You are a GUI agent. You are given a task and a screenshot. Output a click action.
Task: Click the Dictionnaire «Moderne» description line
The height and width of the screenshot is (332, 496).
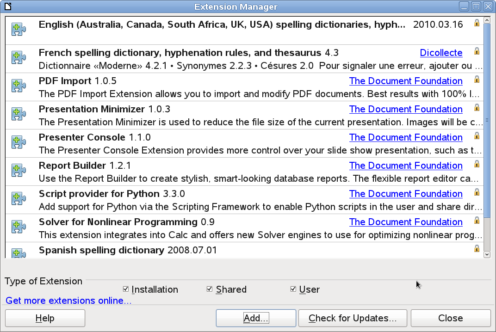tap(260, 66)
